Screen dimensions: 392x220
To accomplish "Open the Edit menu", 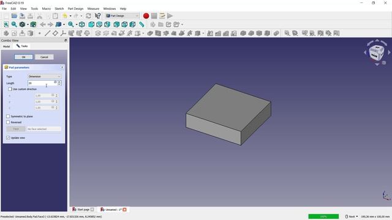I will 13,9.
